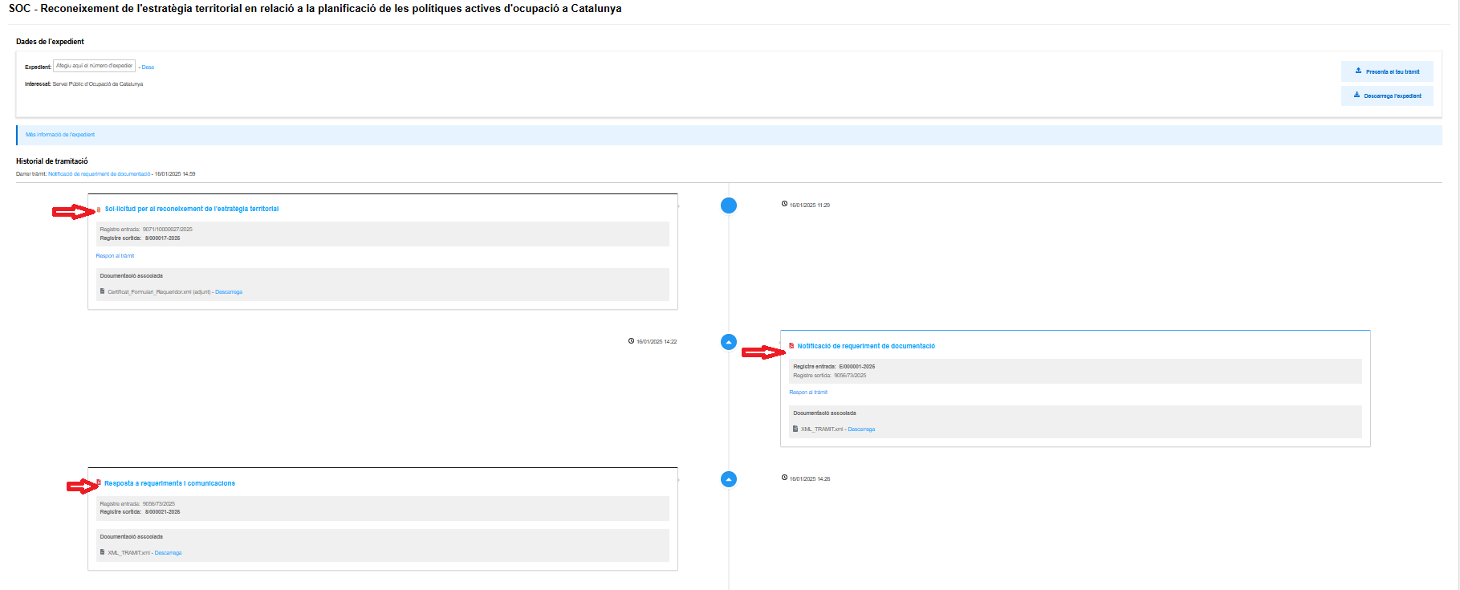The width and height of the screenshot is (1460, 590).
Task: Click the first timeline marker at 11:29
Action: [x=728, y=205]
